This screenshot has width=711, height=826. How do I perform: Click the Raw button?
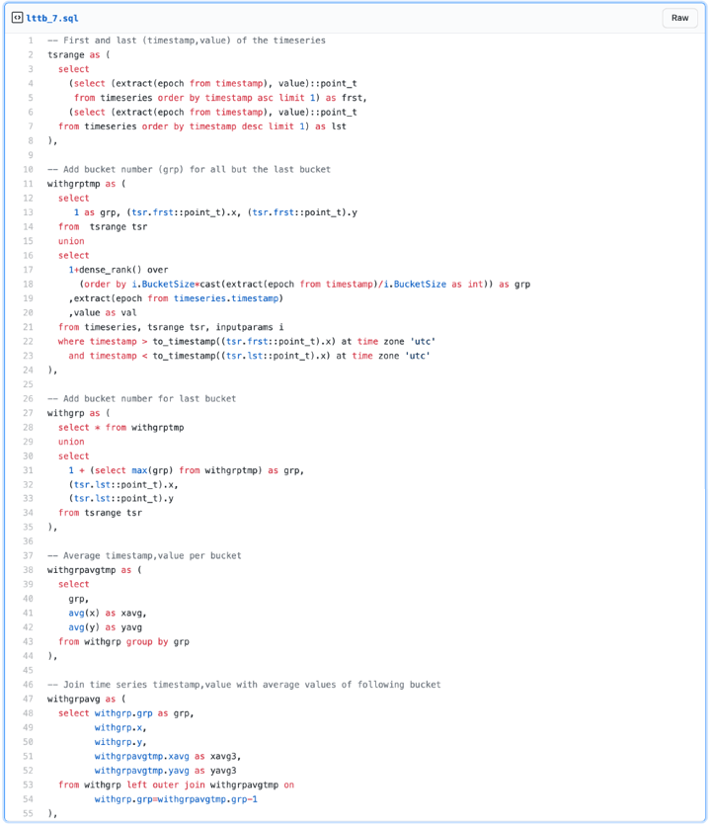679,18
